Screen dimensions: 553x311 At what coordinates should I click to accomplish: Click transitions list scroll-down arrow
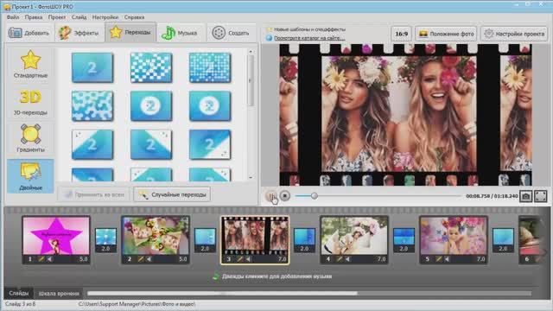(x=251, y=177)
